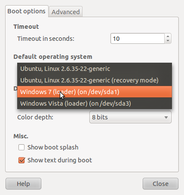This screenshot has width=184, height=195.
Task: Click the 'Show boot splash' label text
Action: coord(53,147)
